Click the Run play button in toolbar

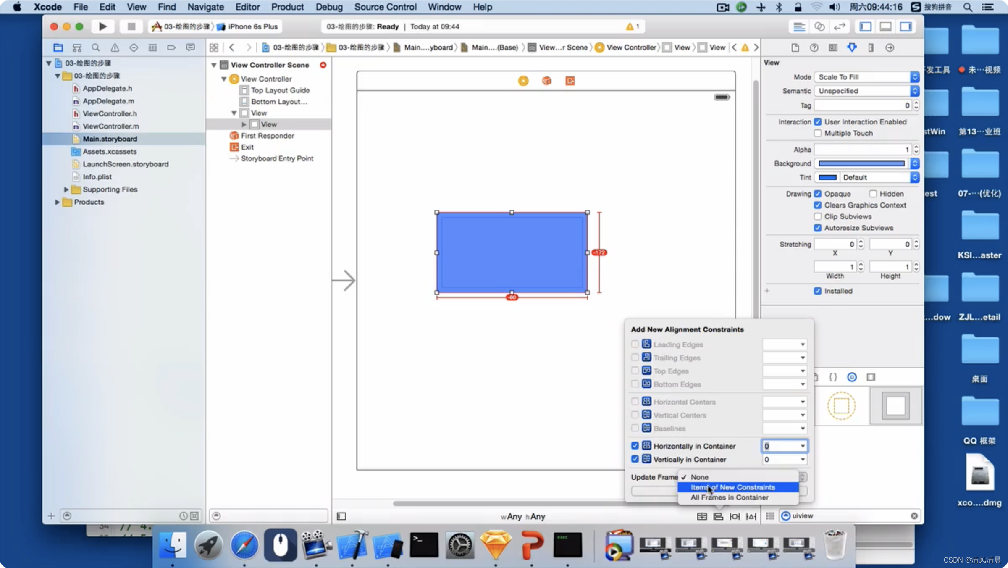pyautogui.click(x=102, y=26)
